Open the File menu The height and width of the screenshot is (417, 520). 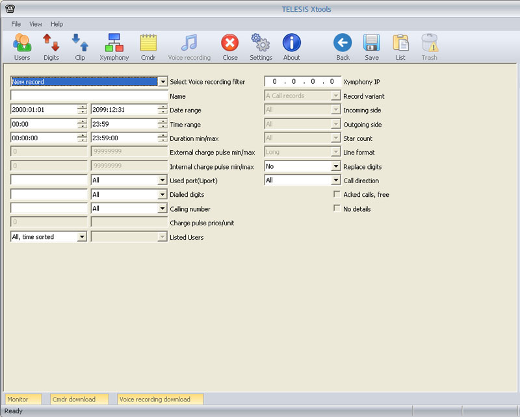(16, 24)
